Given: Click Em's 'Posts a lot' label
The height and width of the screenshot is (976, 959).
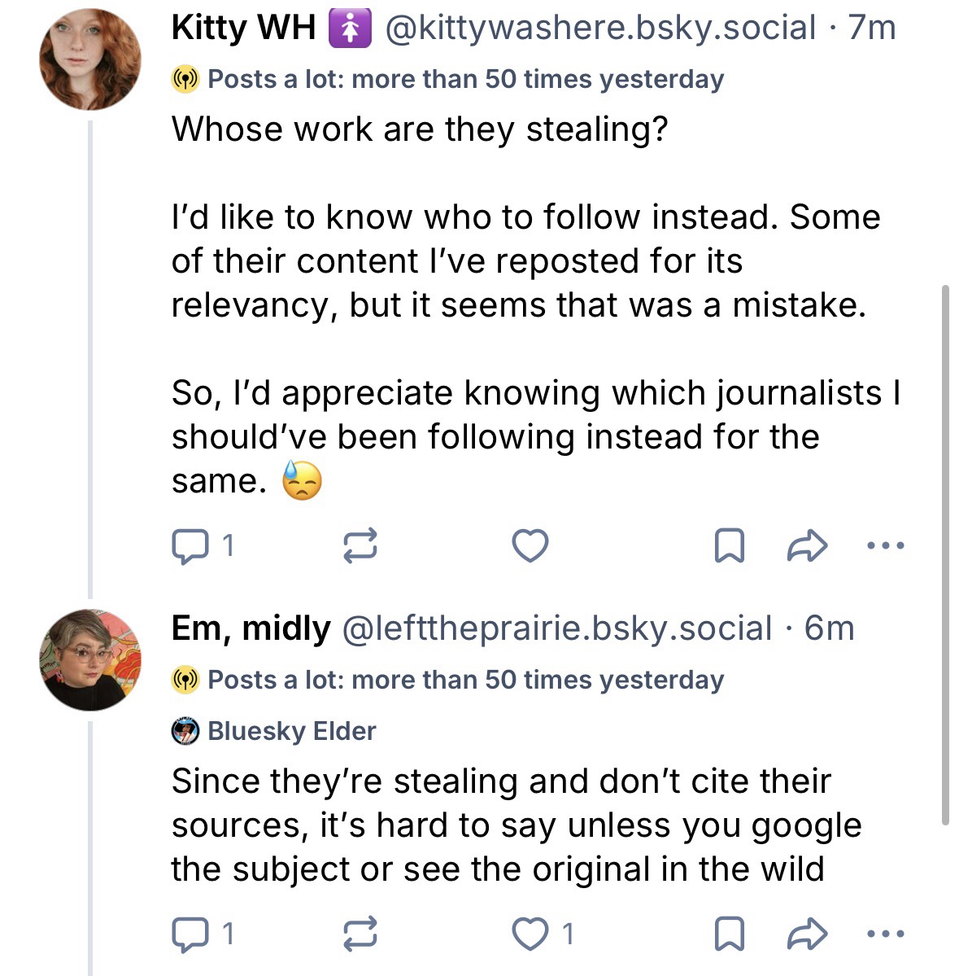Looking at the screenshot, I should coord(447,680).
